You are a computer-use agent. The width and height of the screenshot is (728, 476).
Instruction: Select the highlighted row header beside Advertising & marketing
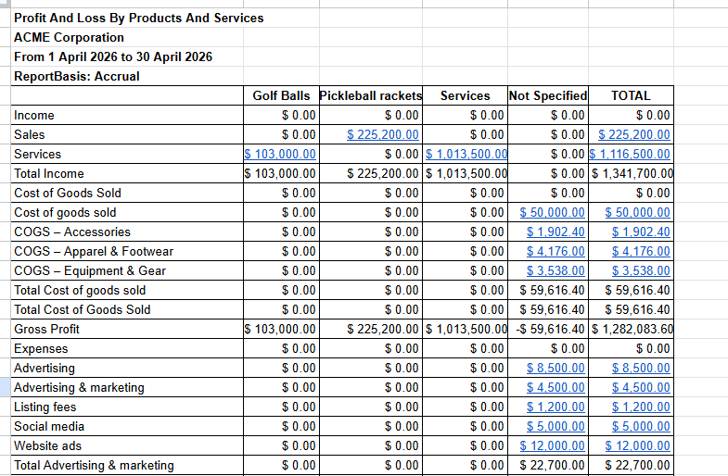click(x=6, y=387)
